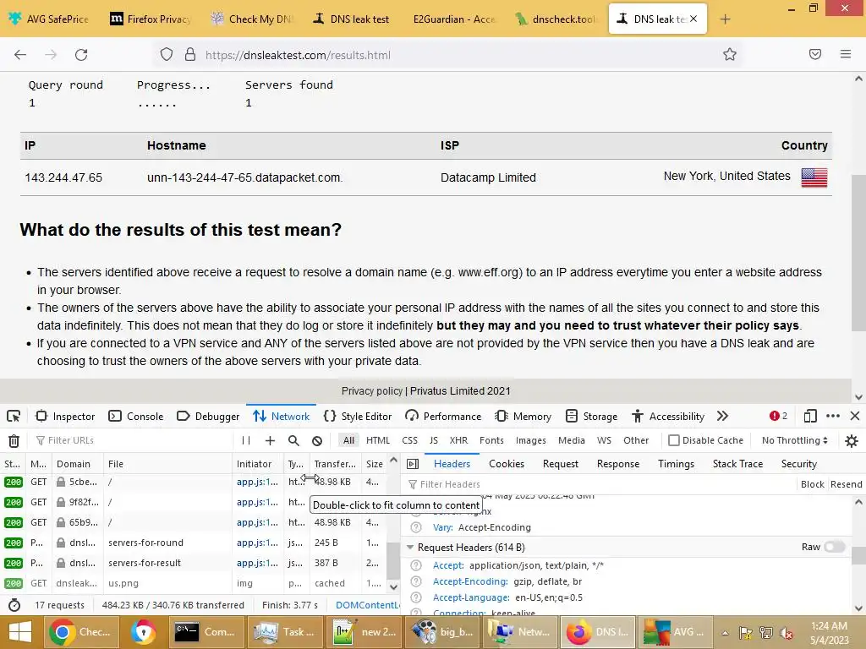The image size is (866, 649).
Task: Show hidden system tray icons
Action: click(725, 633)
